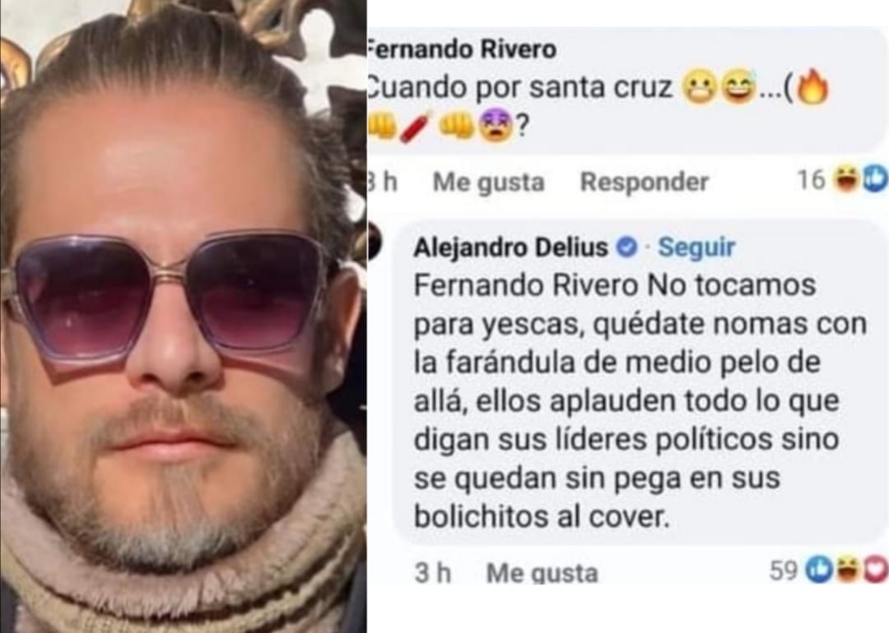Follow Alejandro Delius with Seguir
This screenshot has width=889, height=633.
click(x=696, y=247)
